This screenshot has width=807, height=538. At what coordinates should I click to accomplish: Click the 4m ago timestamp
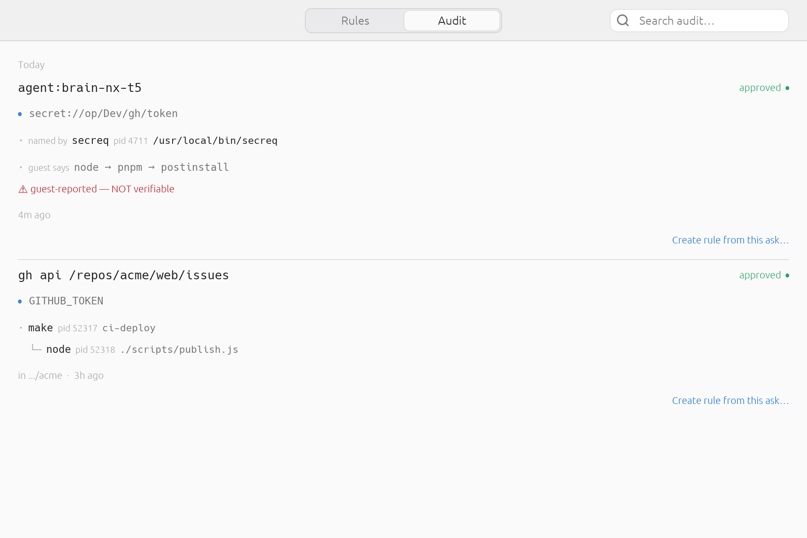(x=34, y=215)
